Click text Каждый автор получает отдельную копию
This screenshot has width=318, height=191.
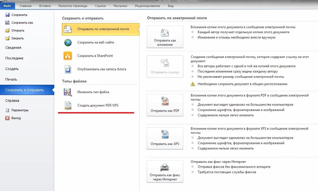coord(243,32)
